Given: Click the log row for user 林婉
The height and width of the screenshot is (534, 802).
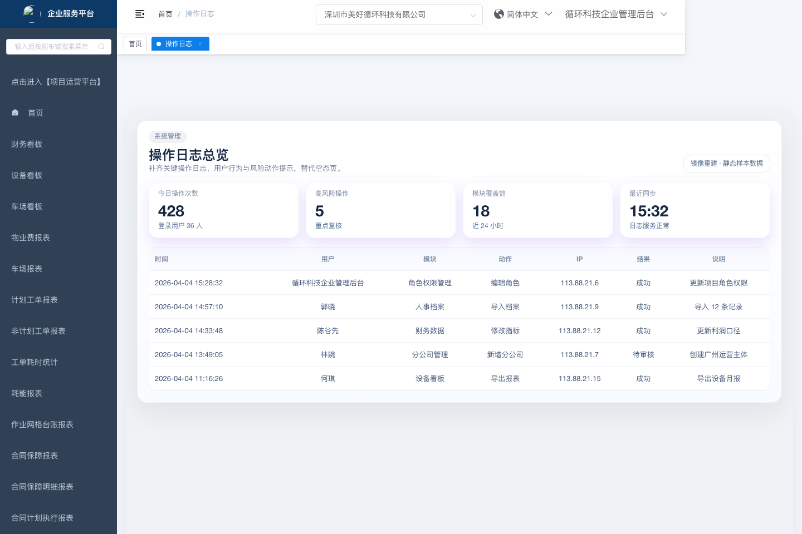Looking at the screenshot, I should pos(459,354).
